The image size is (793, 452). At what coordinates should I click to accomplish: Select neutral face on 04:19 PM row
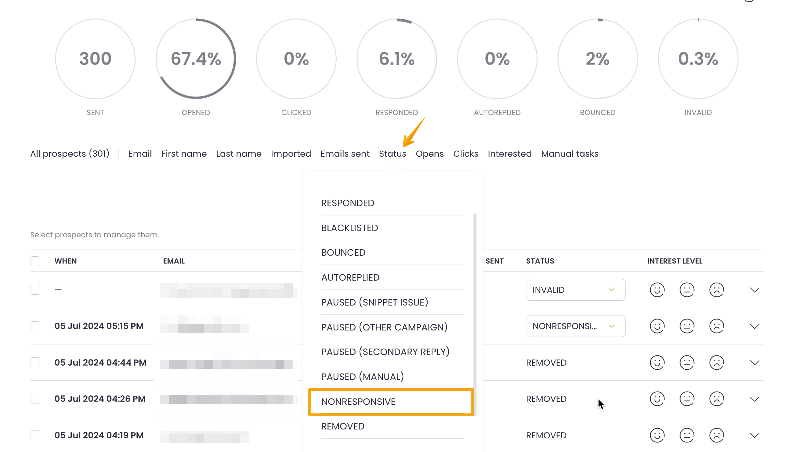(x=687, y=435)
